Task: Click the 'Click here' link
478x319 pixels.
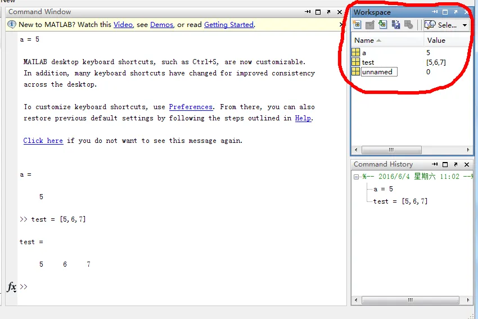Action: (43, 141)
